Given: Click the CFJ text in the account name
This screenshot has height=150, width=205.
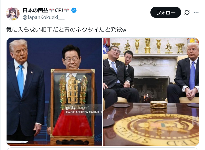Looking at the screenshot, I should click(x=59, y=10).
